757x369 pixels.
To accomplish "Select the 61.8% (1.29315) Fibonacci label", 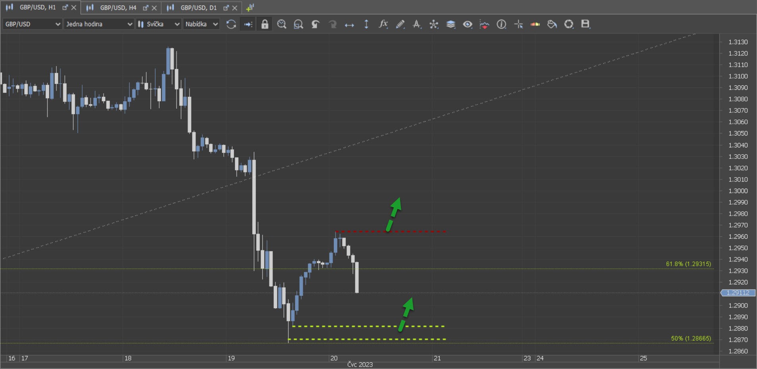I will [x=688, y=264].
